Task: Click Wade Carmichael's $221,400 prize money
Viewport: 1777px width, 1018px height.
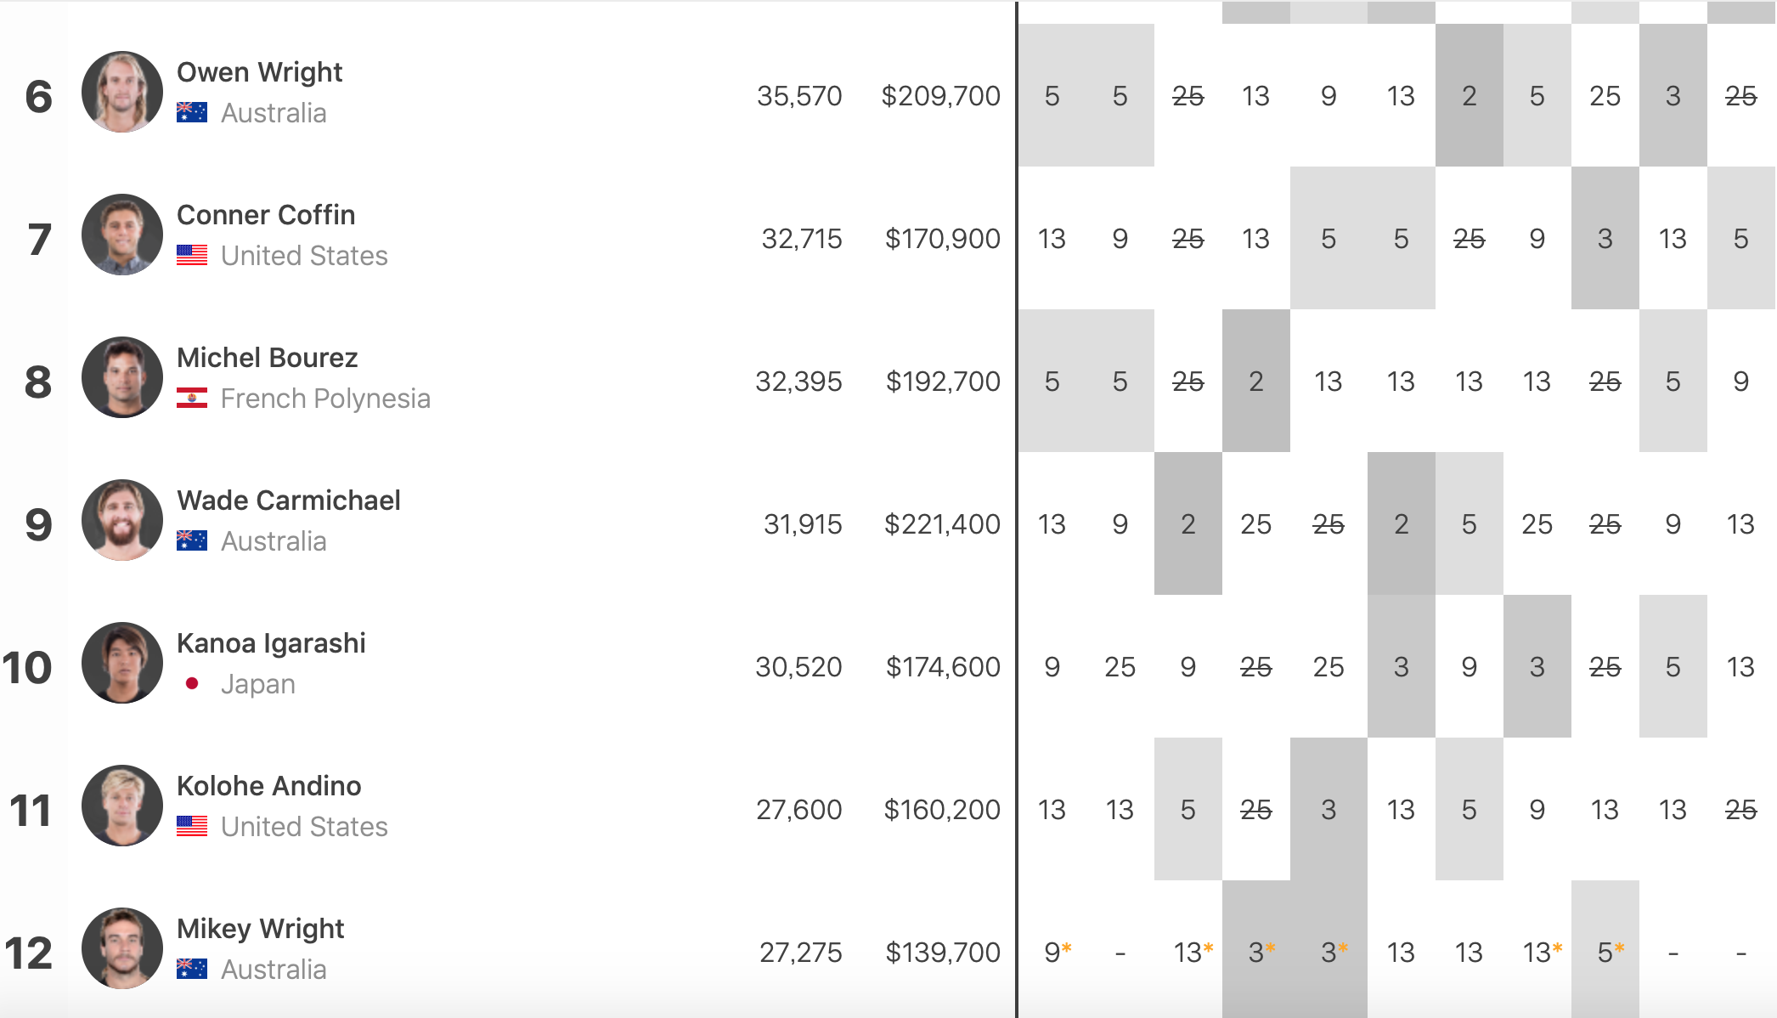Action: [942, 524]
